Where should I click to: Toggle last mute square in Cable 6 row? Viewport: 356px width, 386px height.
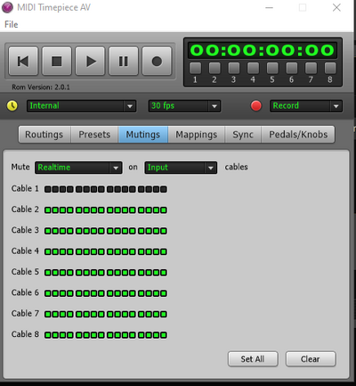tap(164, 293)
